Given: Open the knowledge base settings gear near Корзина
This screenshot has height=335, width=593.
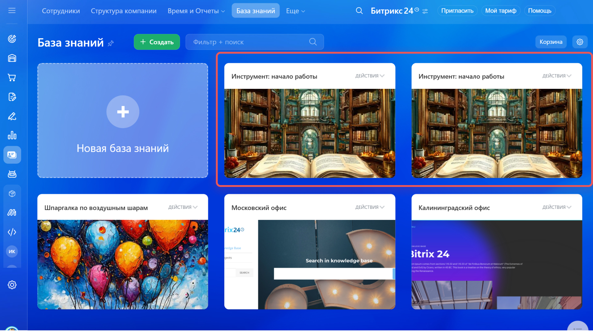Looking at the screenshot, I should pyautogui.click(x=579, y=42).
